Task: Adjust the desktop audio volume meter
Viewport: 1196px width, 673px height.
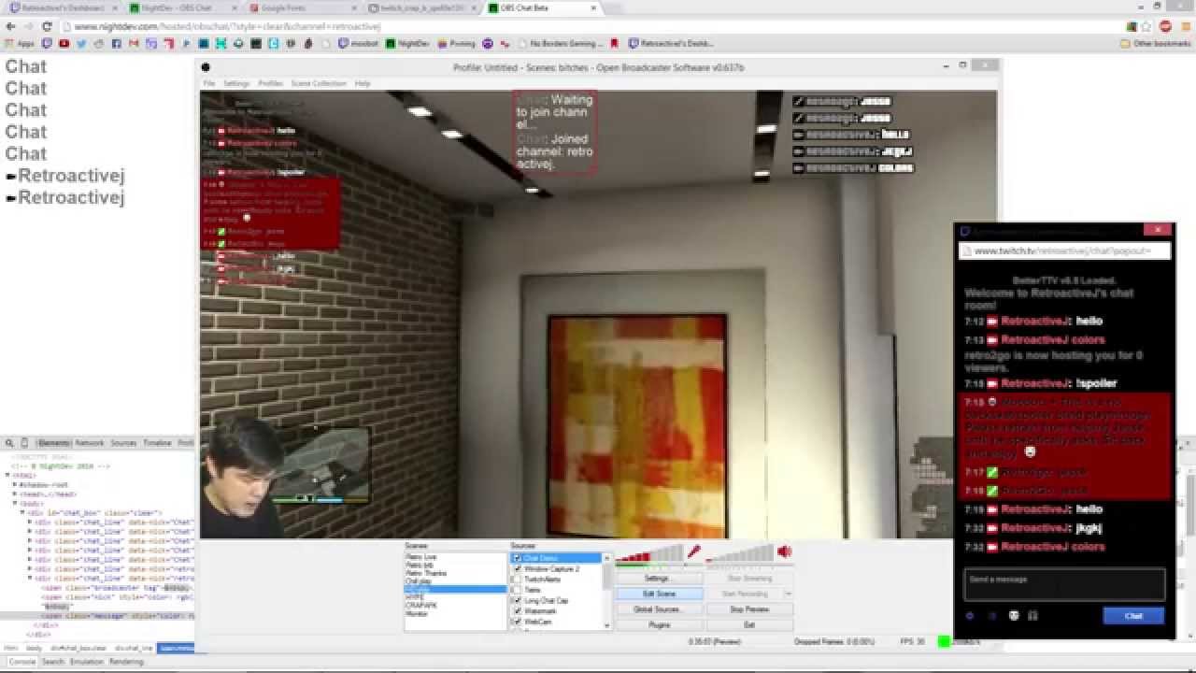Action: click(739, 554)
